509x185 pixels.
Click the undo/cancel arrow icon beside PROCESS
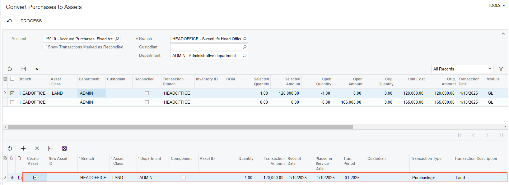pyautogui.click(x=9, y=21)
